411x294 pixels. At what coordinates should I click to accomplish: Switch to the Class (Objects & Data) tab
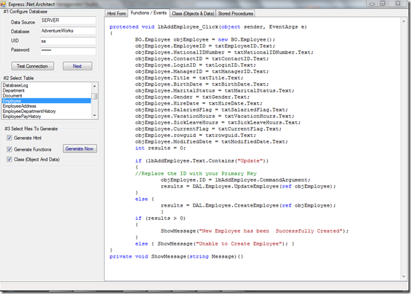click(192, 13)
